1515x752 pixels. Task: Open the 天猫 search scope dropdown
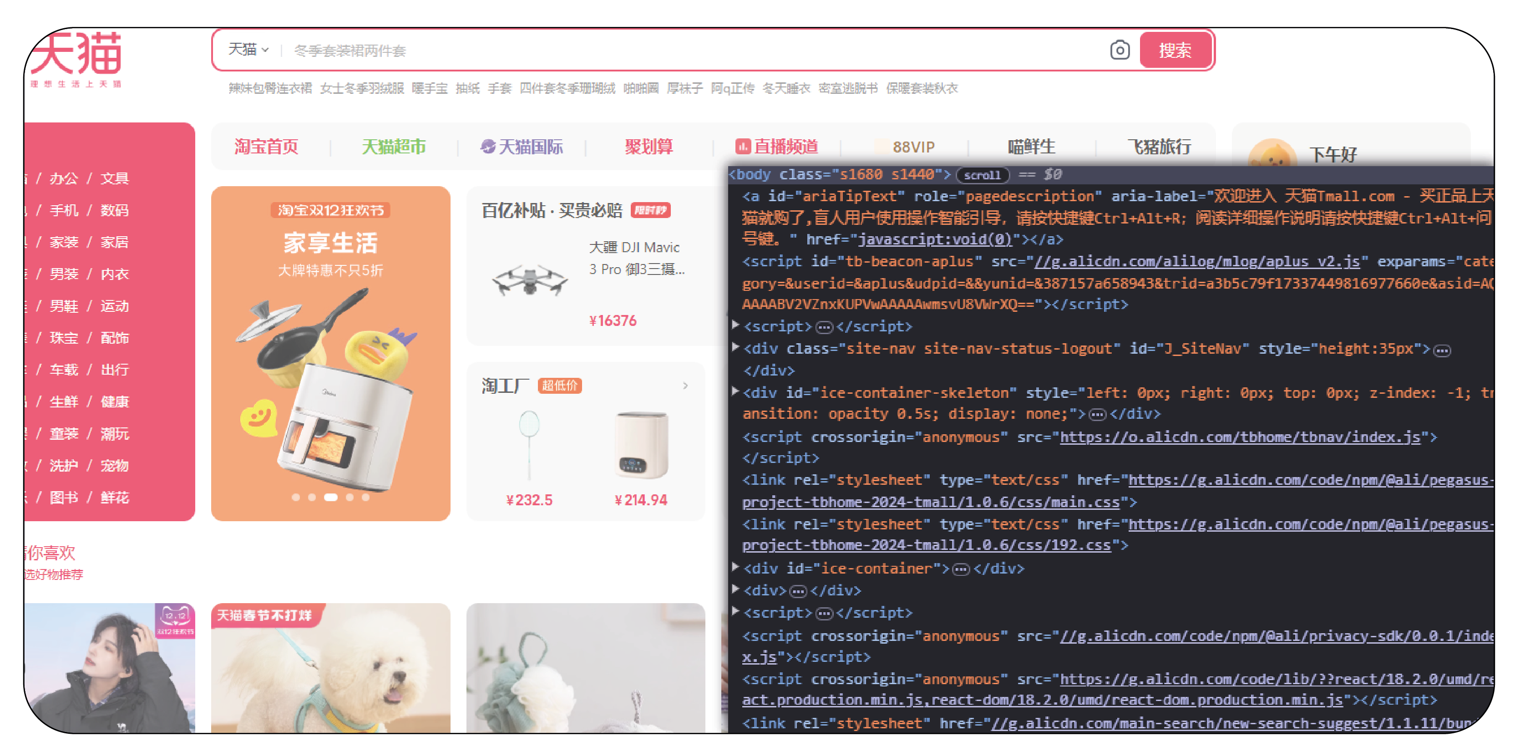(x=249, y=50)
